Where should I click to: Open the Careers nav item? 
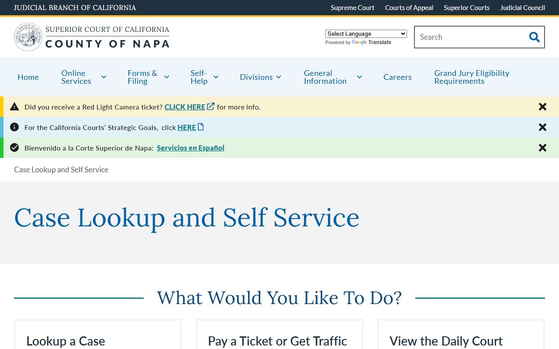[x=397, y=77]
